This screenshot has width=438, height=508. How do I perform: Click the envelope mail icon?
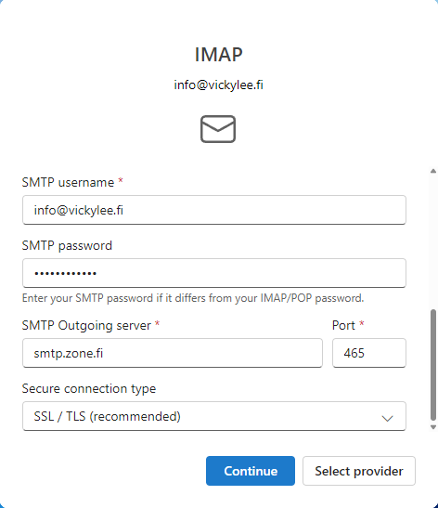[x=218, y=129]
